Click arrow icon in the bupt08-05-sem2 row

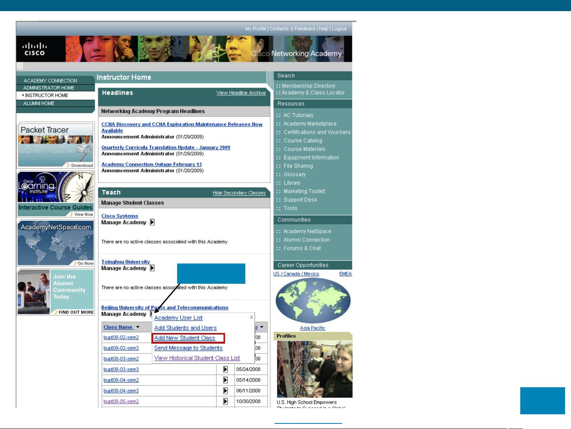tap(225, 402)
